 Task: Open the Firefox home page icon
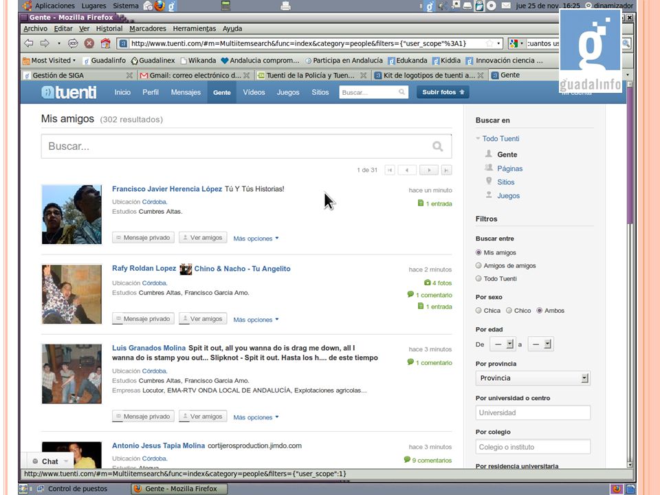[x=105, y=43]
